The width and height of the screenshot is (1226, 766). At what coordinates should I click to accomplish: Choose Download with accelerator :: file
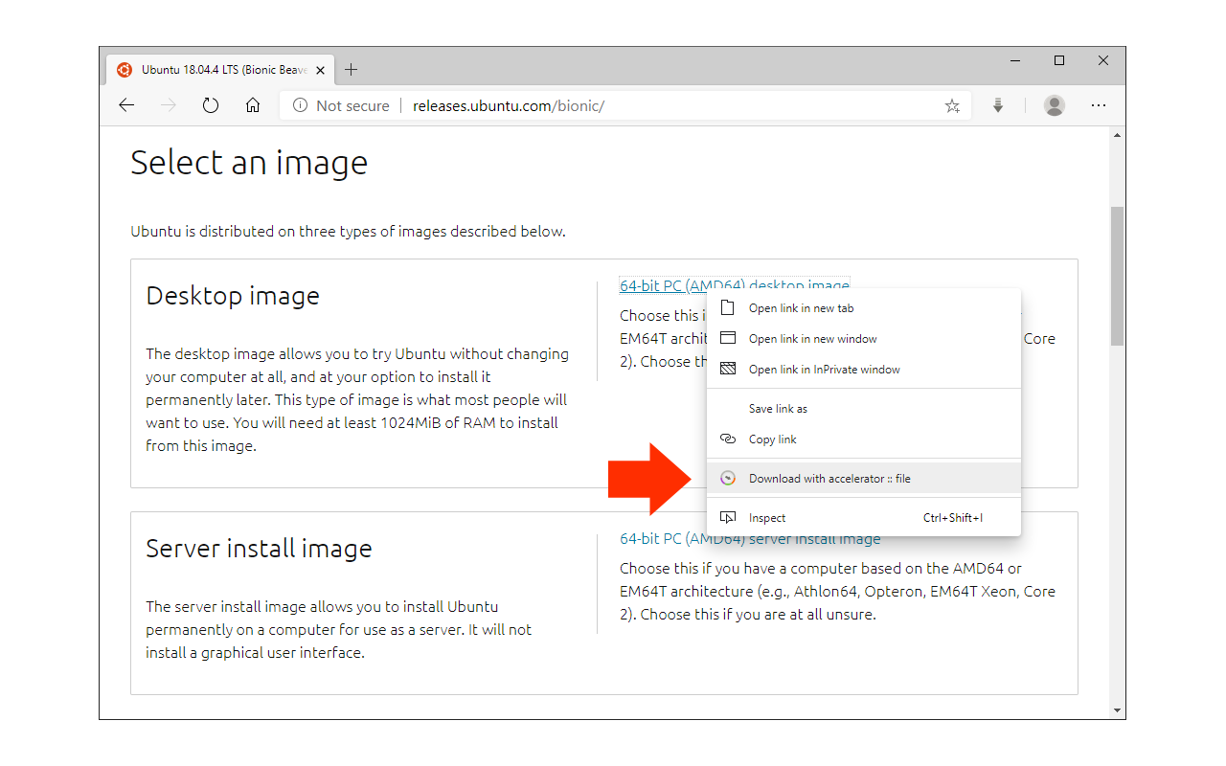(x=864, y=479)
